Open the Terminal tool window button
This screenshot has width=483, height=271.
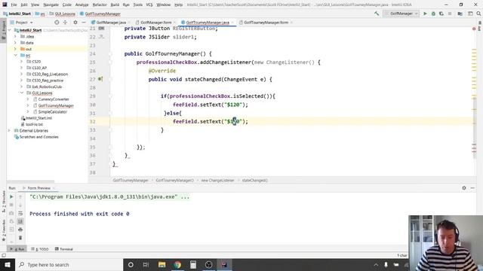coord(63,249)
